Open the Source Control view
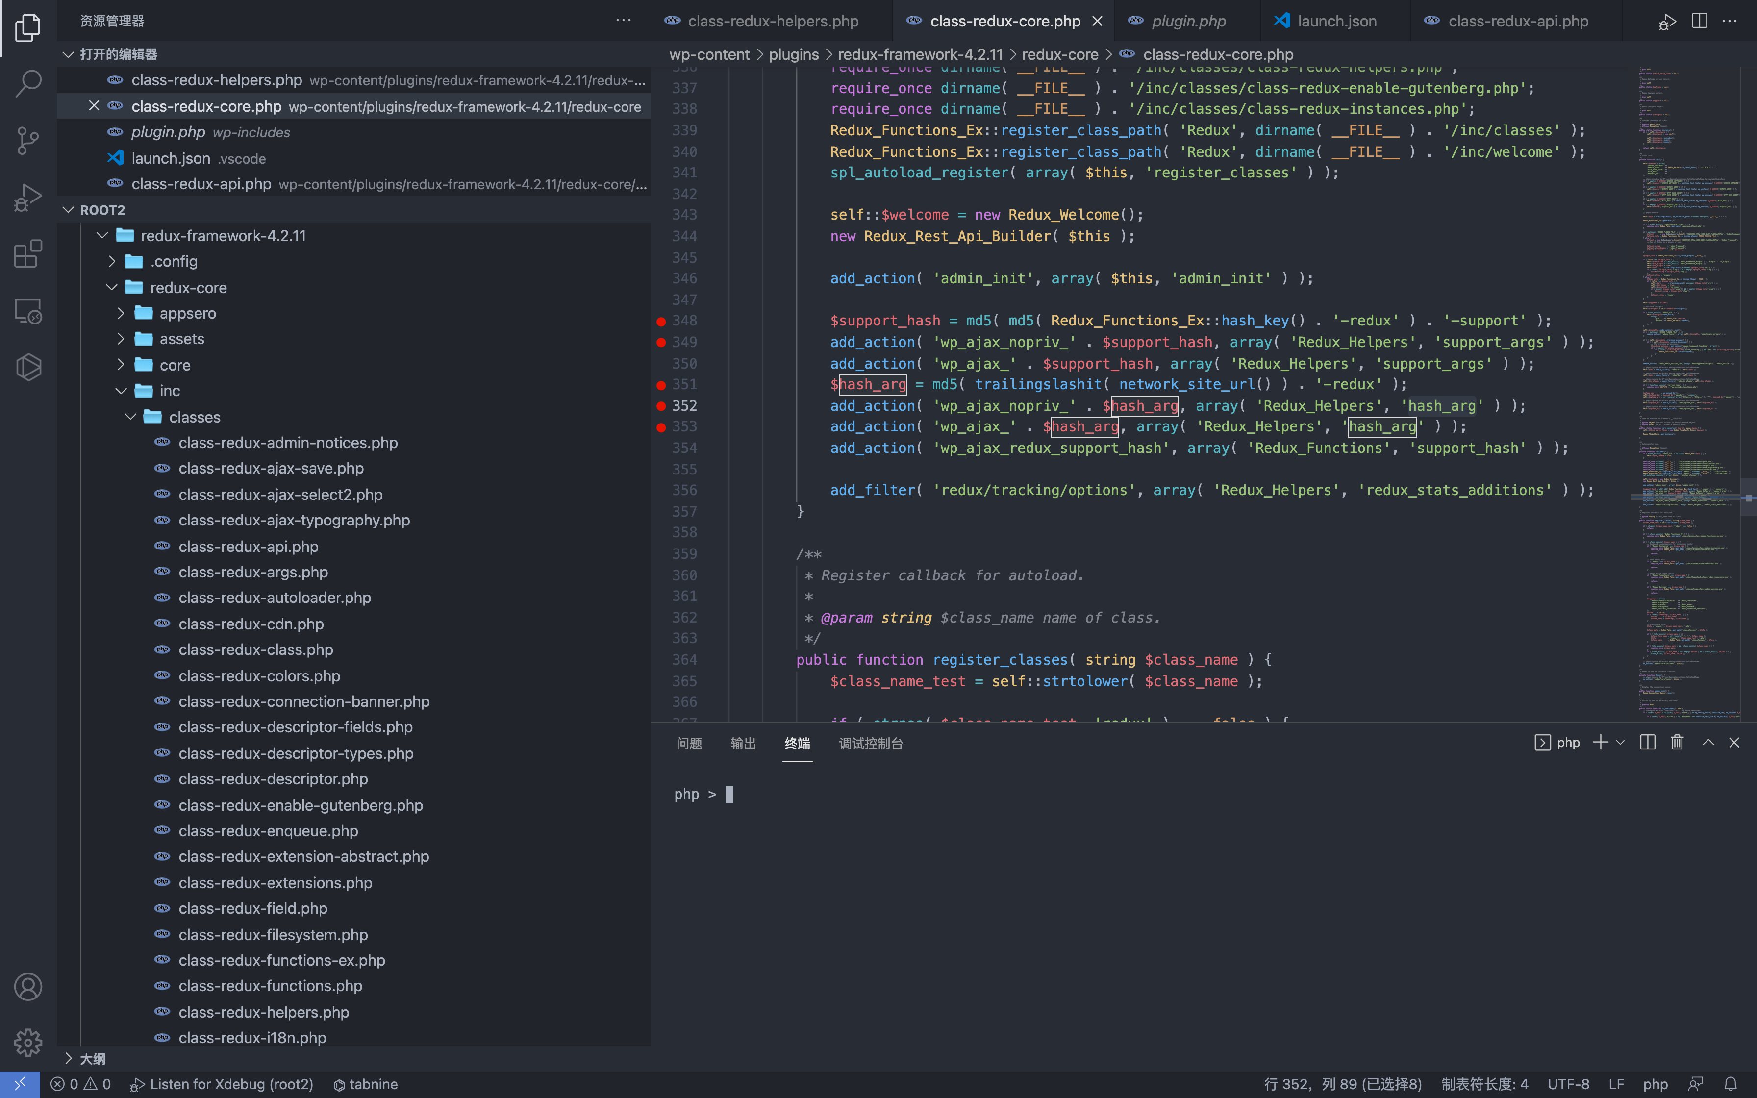Screen dimensions: 1757x1098 coord(27,140)
